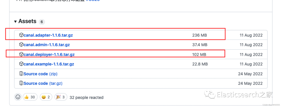Download canal.example-1.1.6.tar.gz
This screenshot has width=282, height=107.
[x=49, y=64]
